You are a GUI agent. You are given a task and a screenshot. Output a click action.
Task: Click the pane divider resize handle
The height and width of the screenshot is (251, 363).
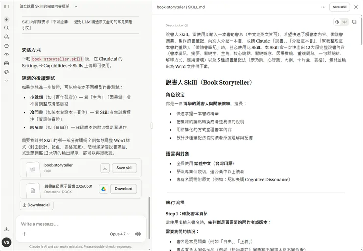pyautogui.click(x=152, y=125)
